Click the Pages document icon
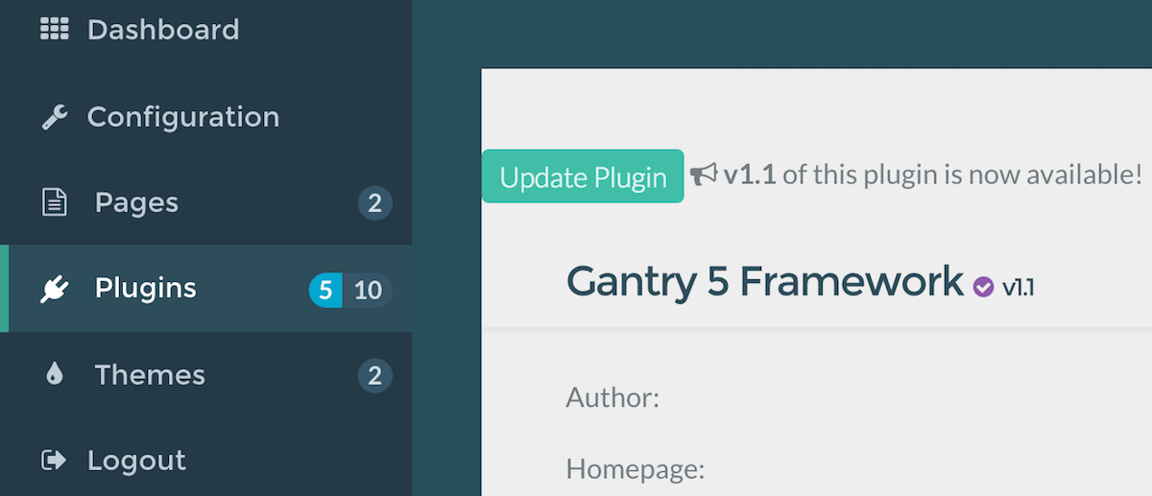 coord(55,202)
